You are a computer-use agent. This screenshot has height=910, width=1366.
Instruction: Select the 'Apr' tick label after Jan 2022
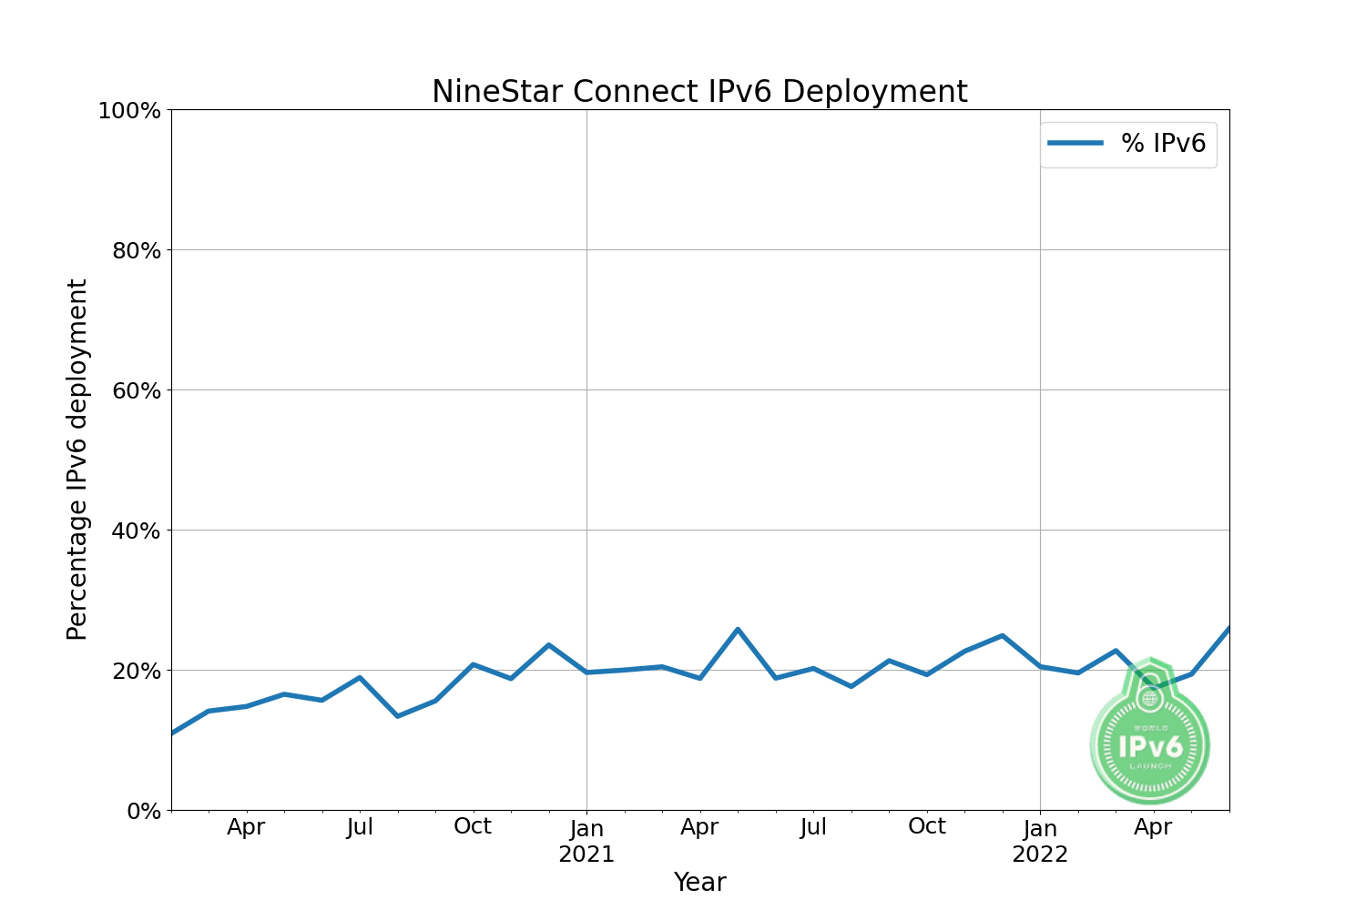(1153, 827)
